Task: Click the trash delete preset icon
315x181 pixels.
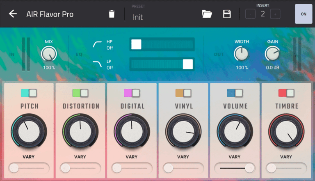Action: coord(112,14)
